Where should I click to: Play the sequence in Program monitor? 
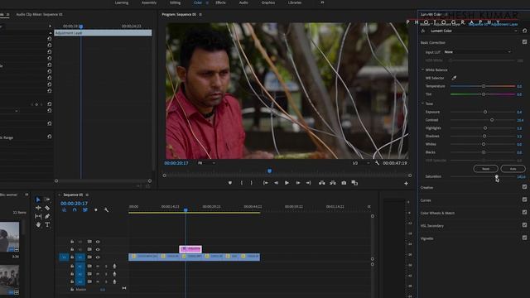tap(287, 183)
